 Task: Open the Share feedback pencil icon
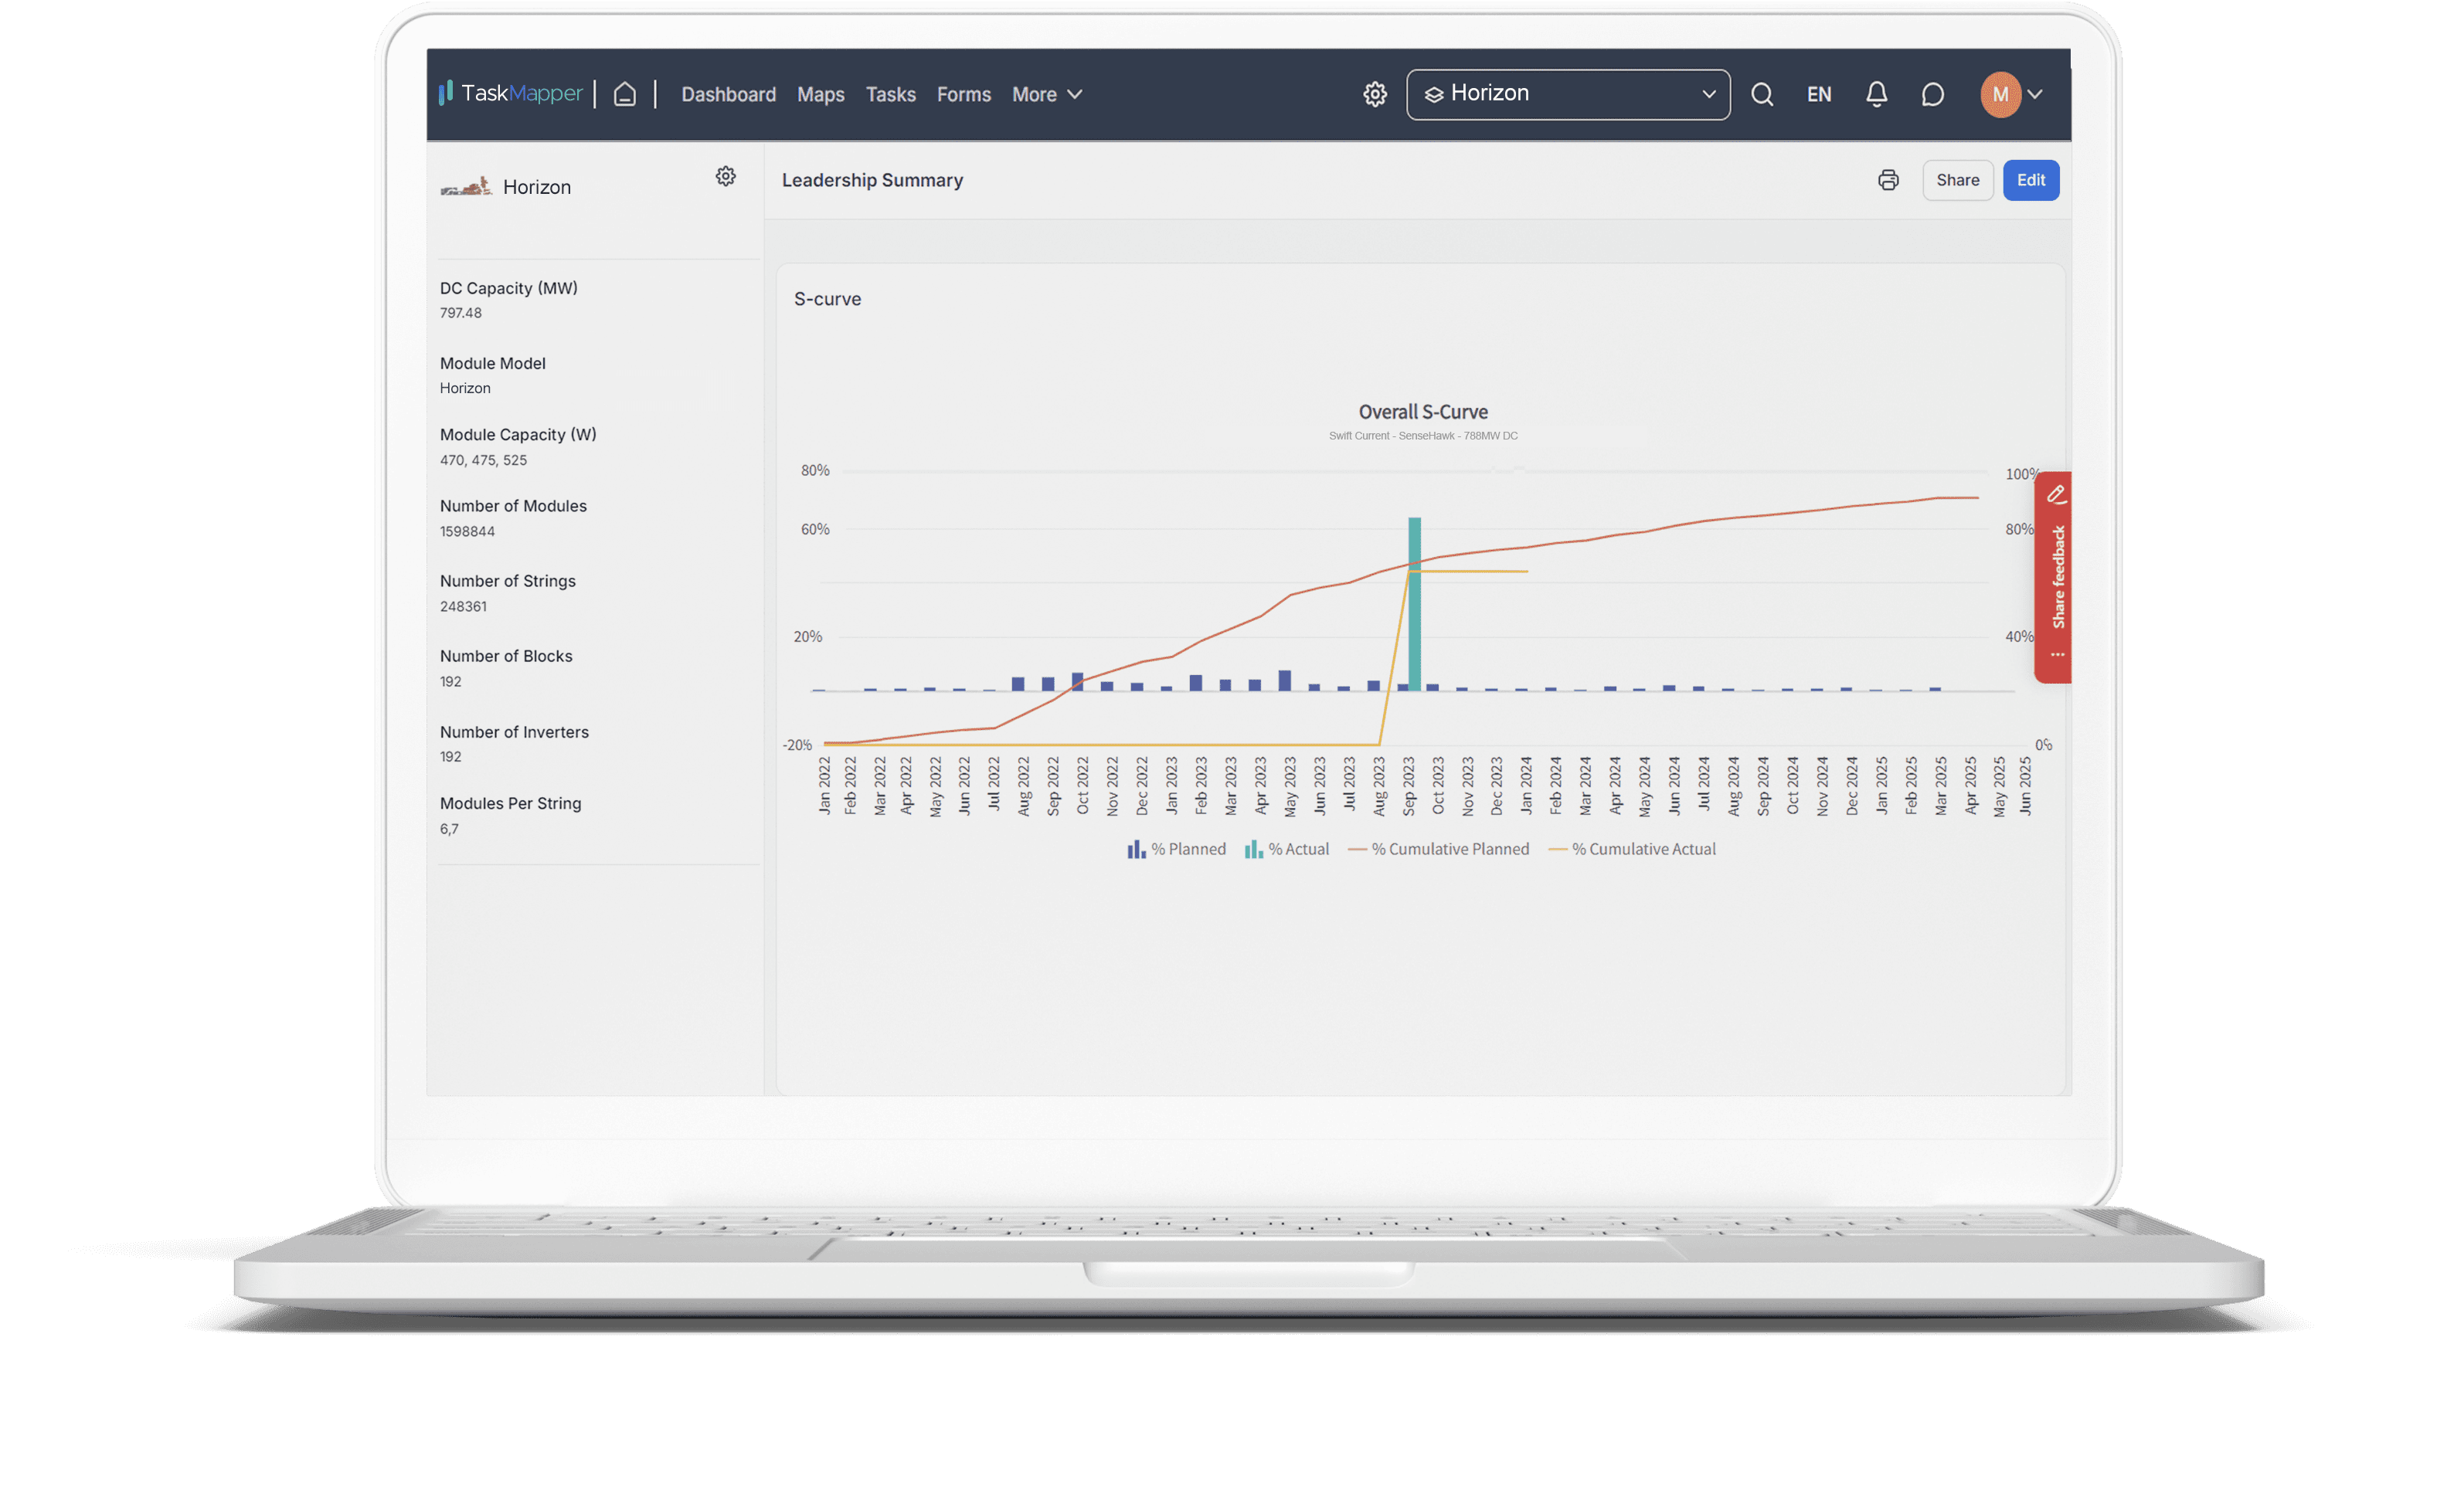point(2057,494)
